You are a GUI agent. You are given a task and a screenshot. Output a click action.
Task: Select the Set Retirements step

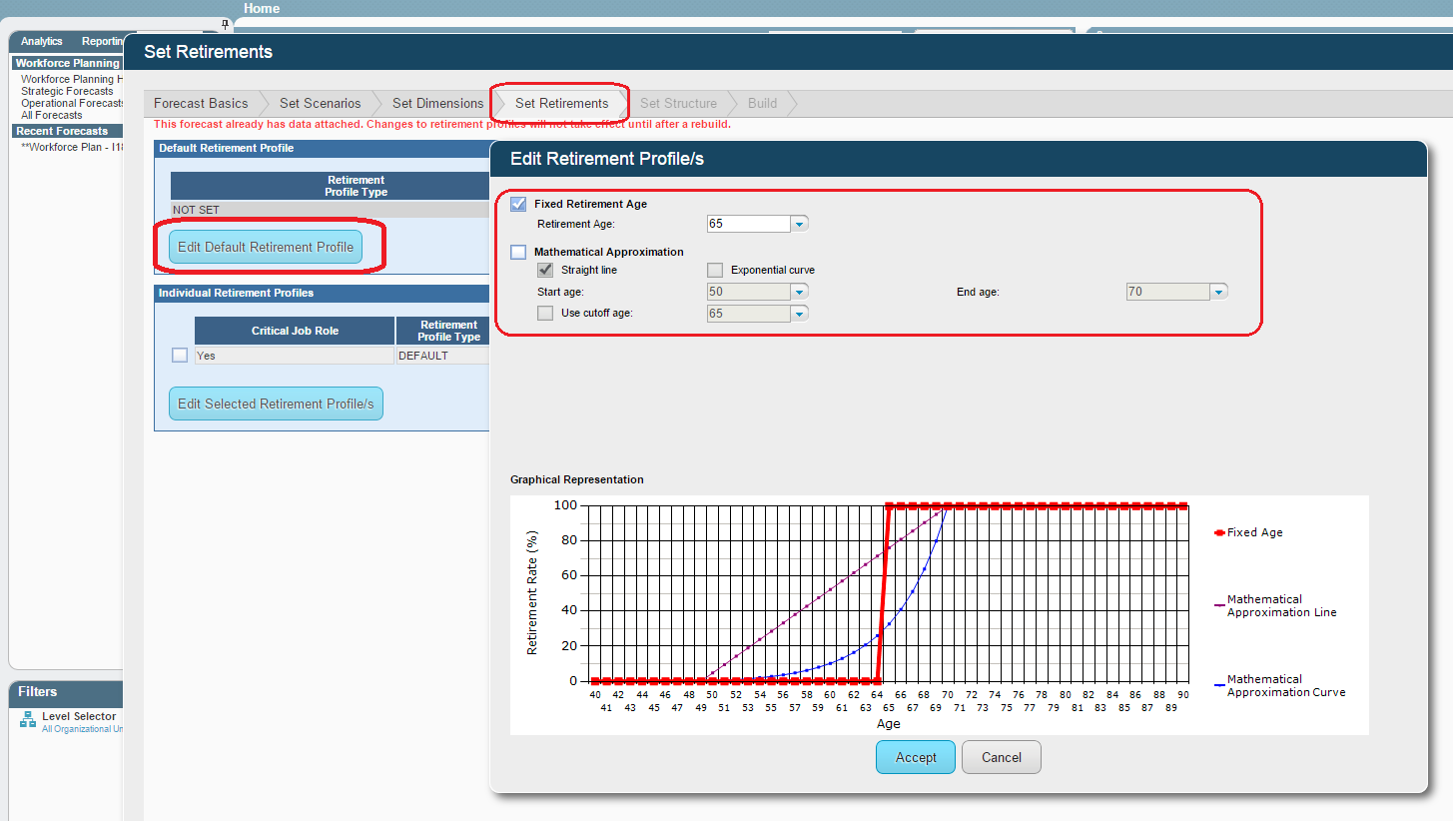tap(561, 103)
